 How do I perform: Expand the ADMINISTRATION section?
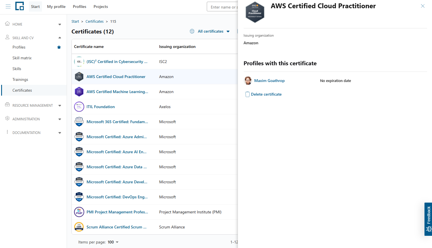[60, 119]
